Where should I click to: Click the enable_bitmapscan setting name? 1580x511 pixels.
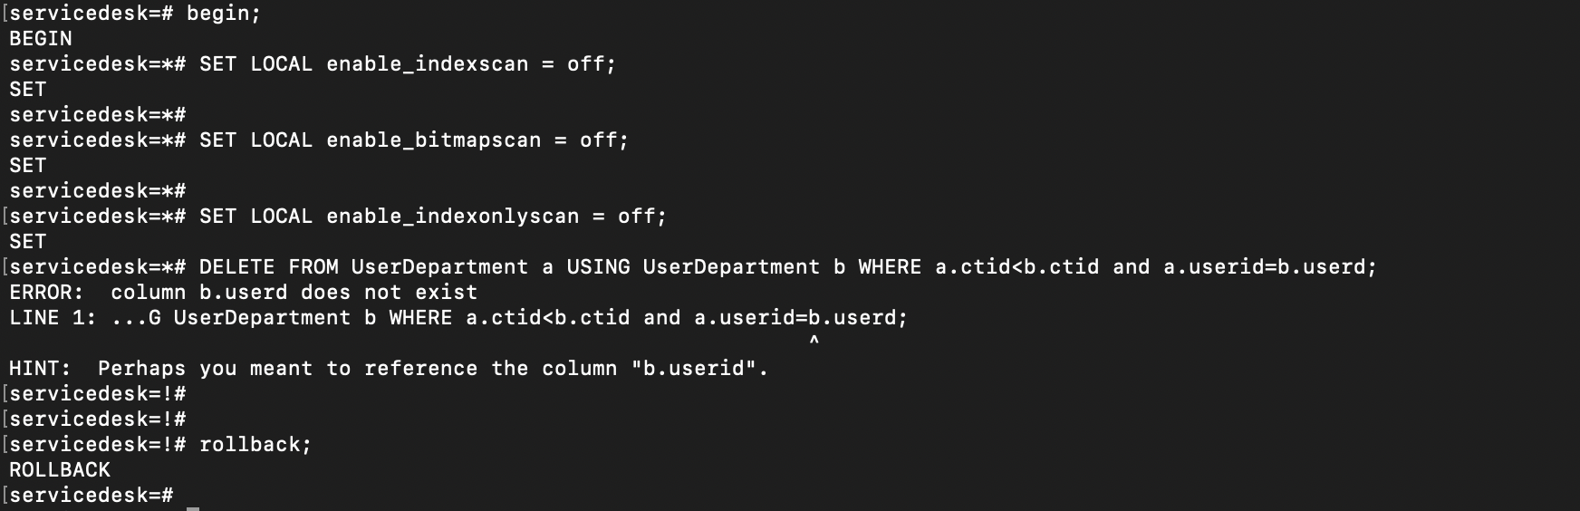click(x=433, y=140)
